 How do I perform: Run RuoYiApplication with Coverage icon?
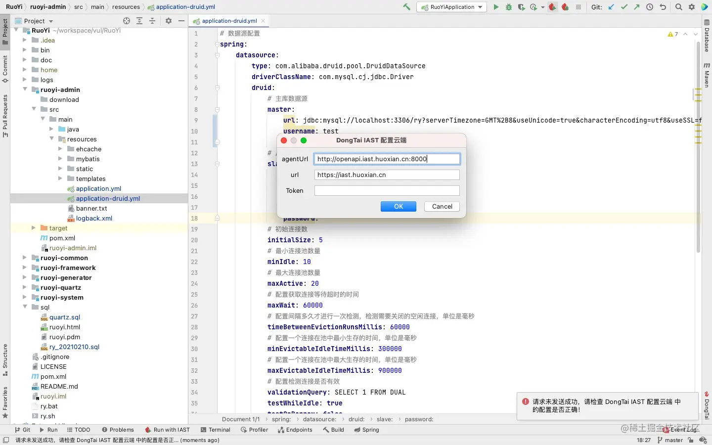pos(521,7)
